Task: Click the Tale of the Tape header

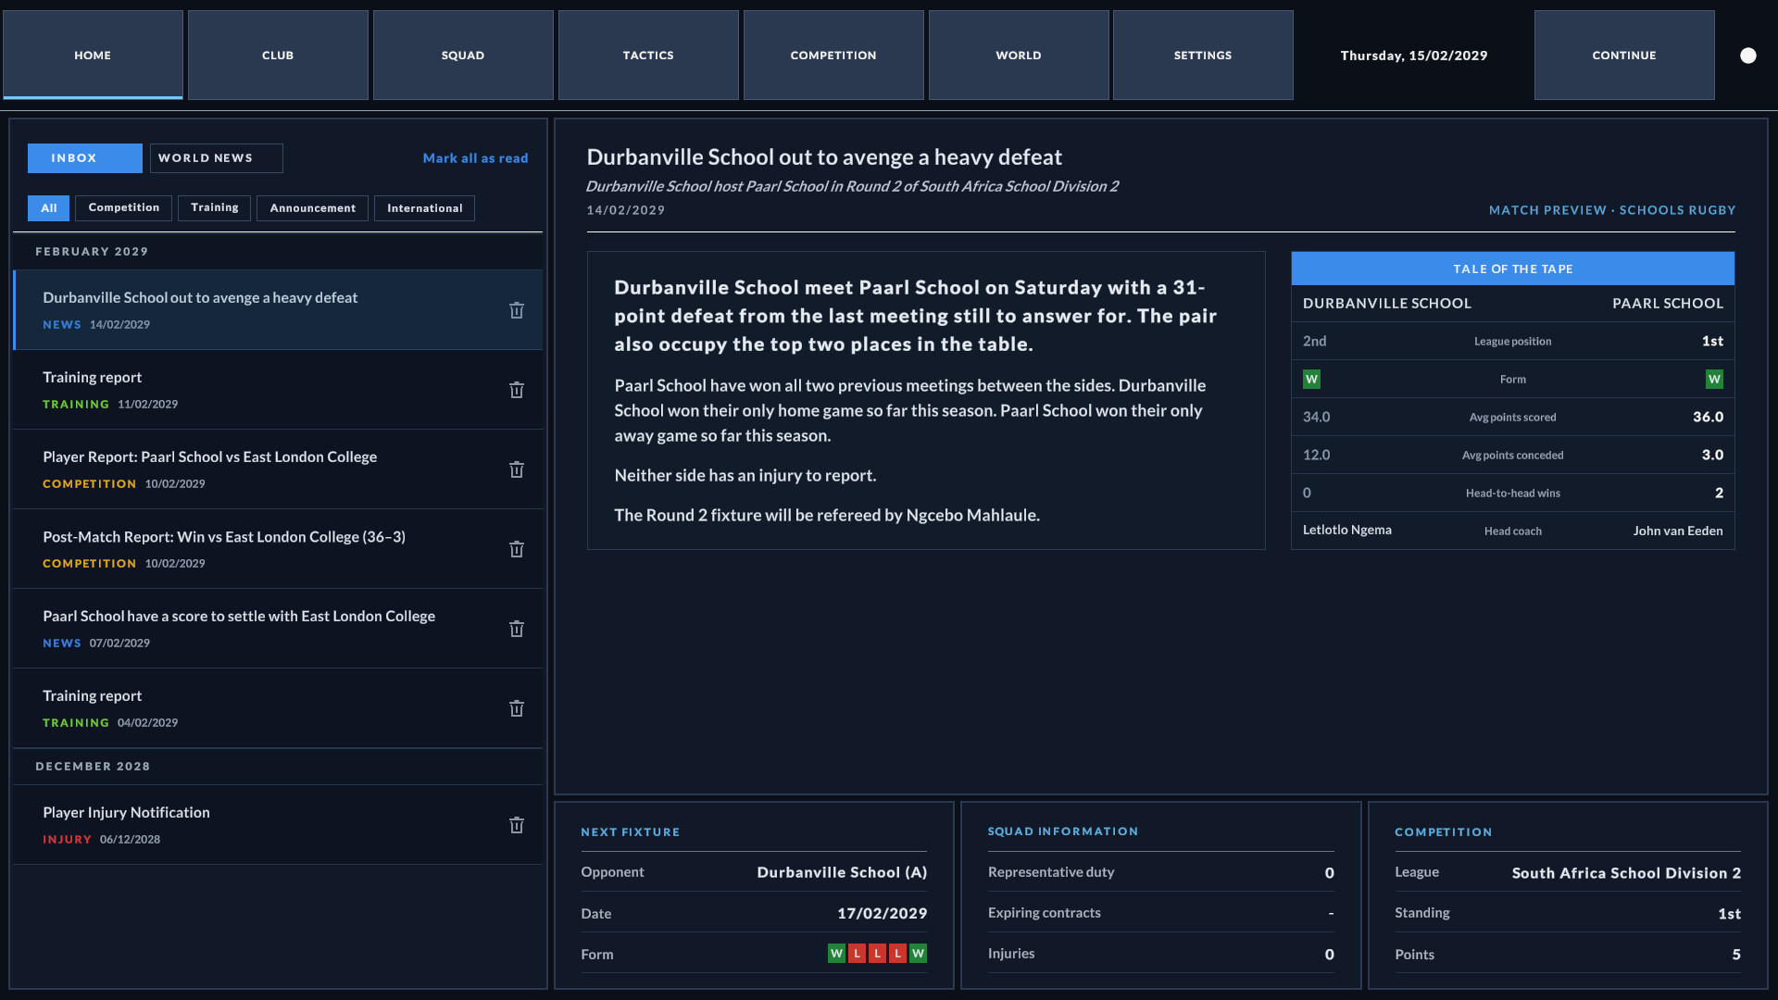Action: pos(1513,269)
